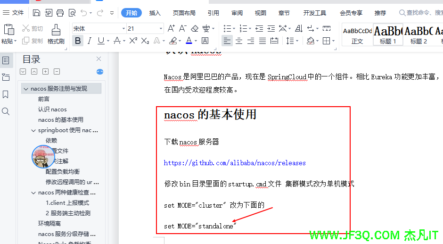Click the print icon in quick access bar
443x244 pixels.
click(x=60, y=13)
